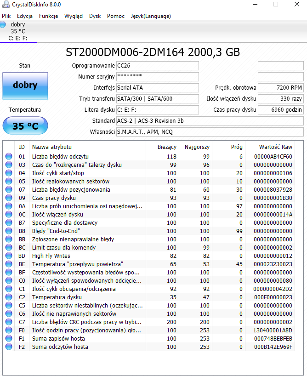Click status orb for attribute 04 start/stop cycles
307x376 pixels.
[9, 173]
